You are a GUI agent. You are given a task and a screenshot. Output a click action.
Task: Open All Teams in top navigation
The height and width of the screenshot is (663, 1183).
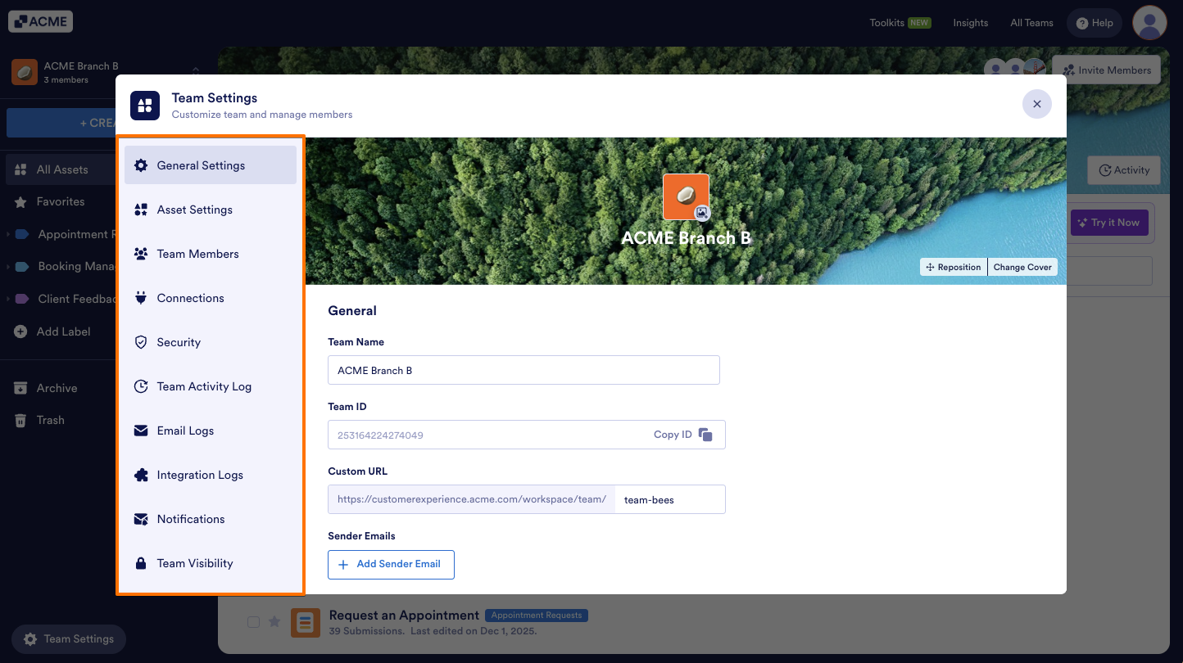pyautogui.click(x=1031, y=23)
